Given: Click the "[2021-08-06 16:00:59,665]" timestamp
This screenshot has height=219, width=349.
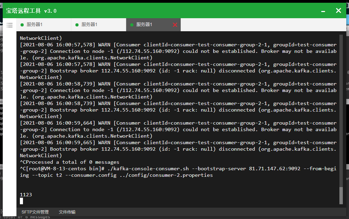Looking at the screenshot, I should pos(58,142).
